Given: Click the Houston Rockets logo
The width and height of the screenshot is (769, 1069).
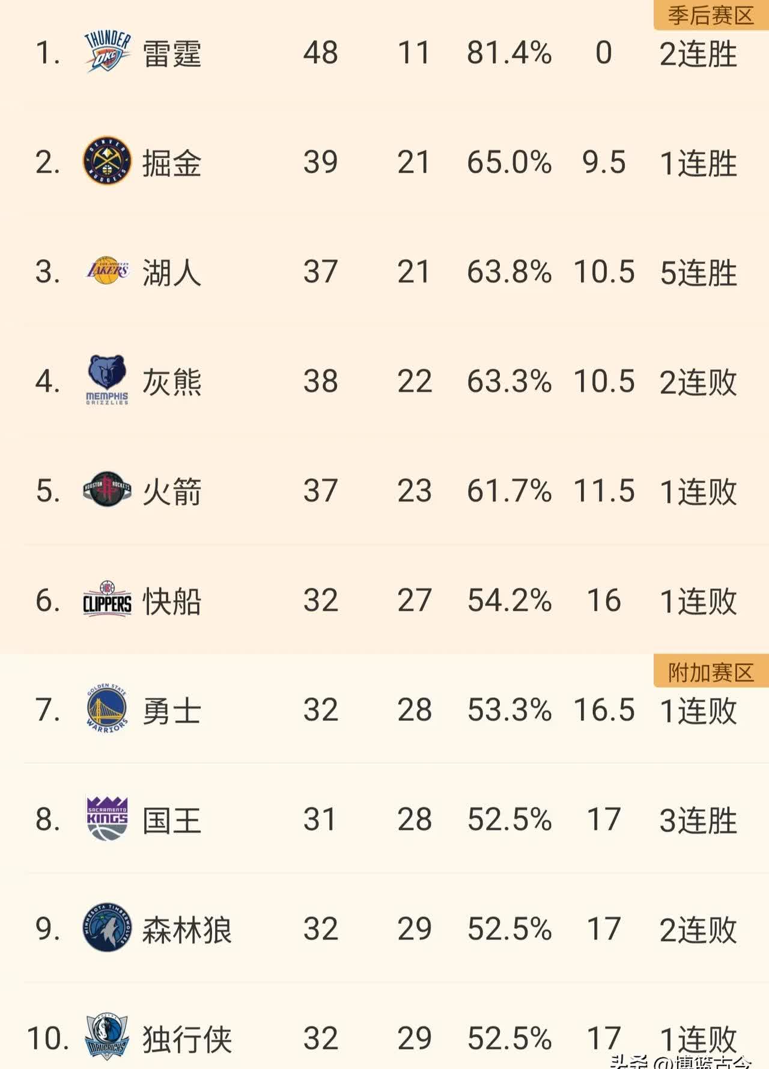Looking at the screenshot, I should pos(107,490).
